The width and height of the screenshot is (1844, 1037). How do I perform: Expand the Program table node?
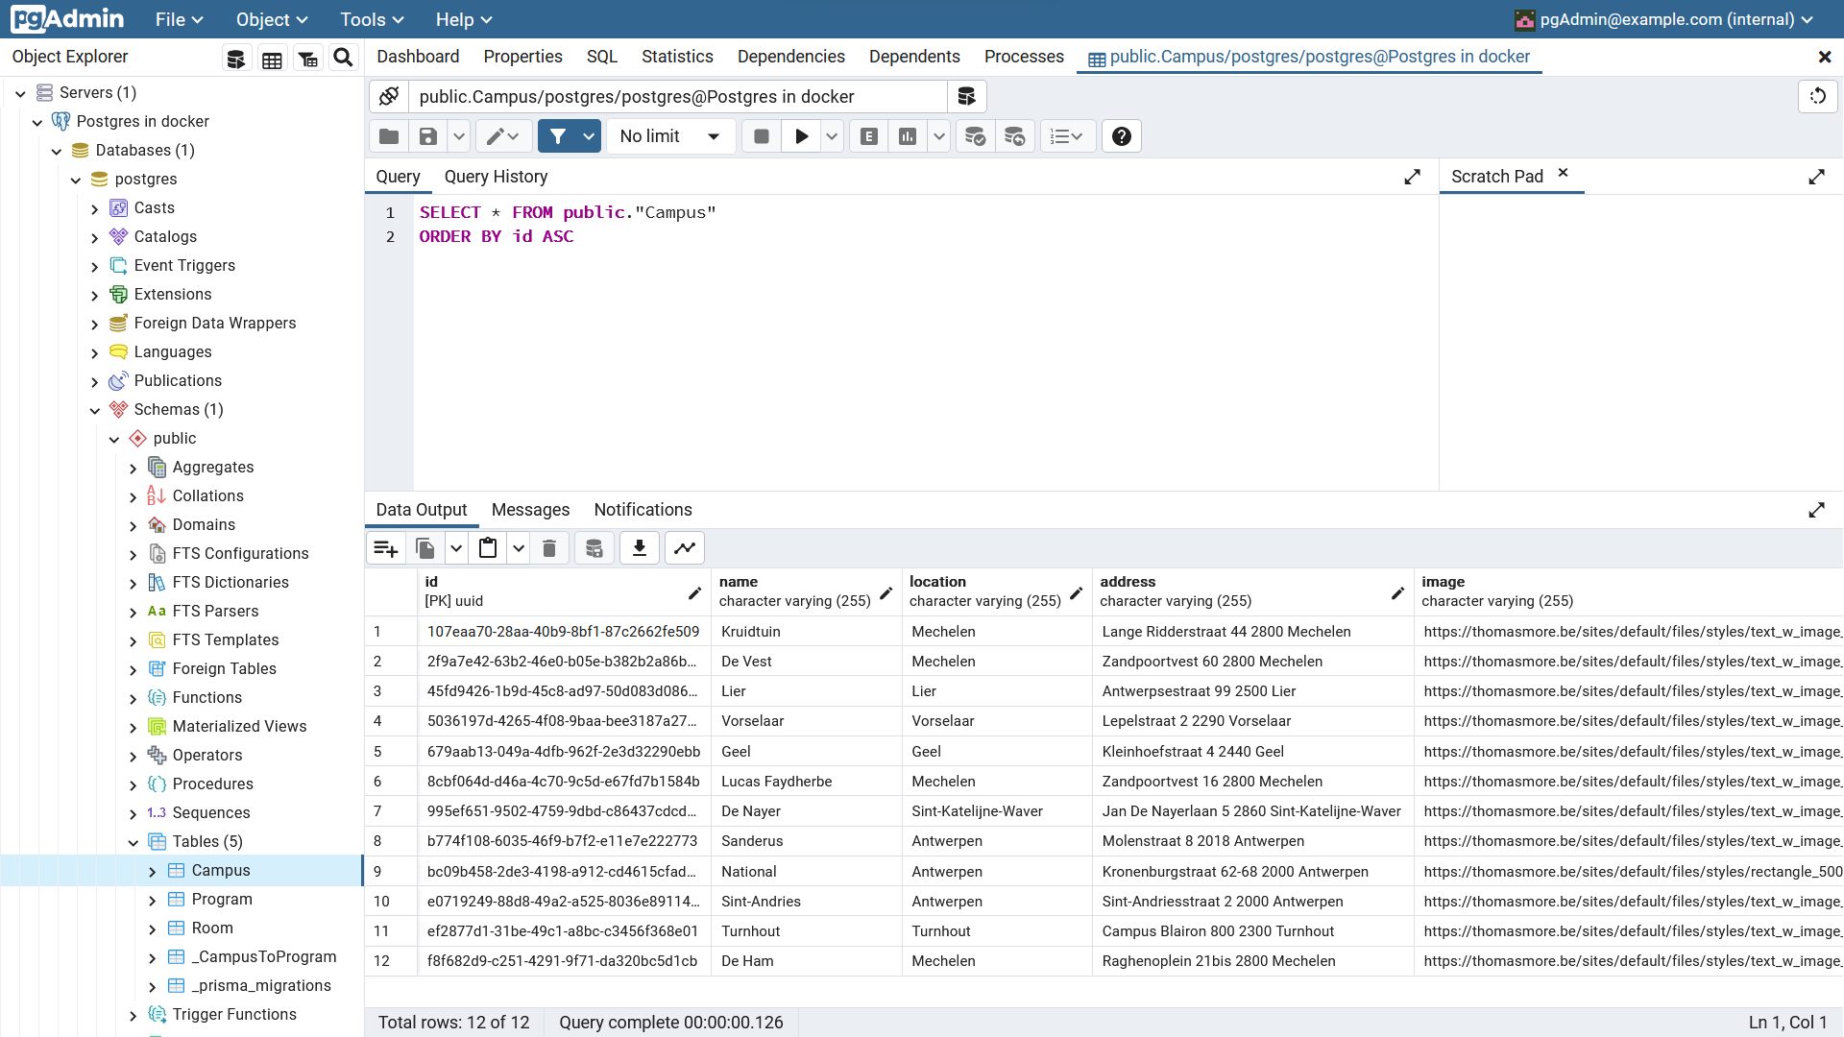152,900
